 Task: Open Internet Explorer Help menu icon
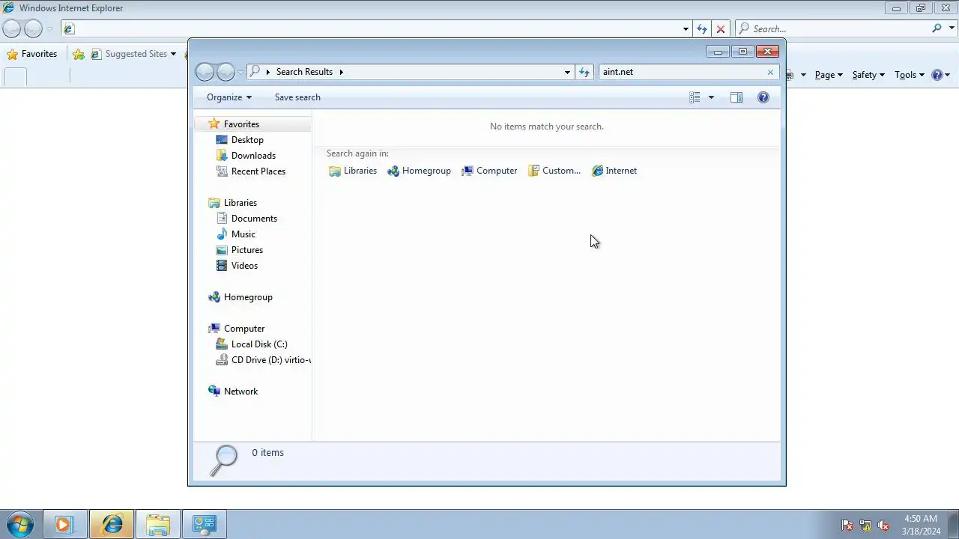point(940,75)
